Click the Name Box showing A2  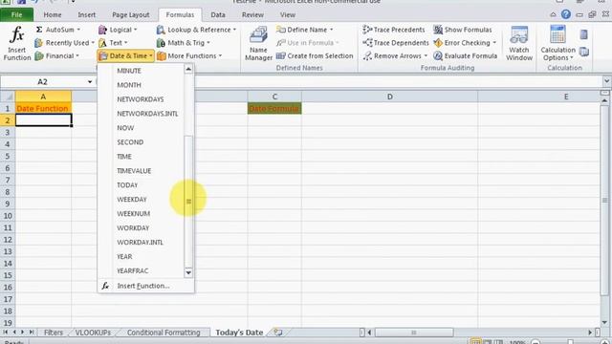tap(43, 82)
